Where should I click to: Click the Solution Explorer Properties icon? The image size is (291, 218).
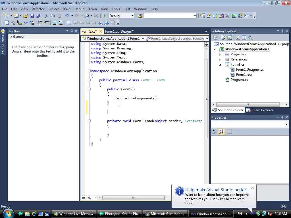[215, 38]
